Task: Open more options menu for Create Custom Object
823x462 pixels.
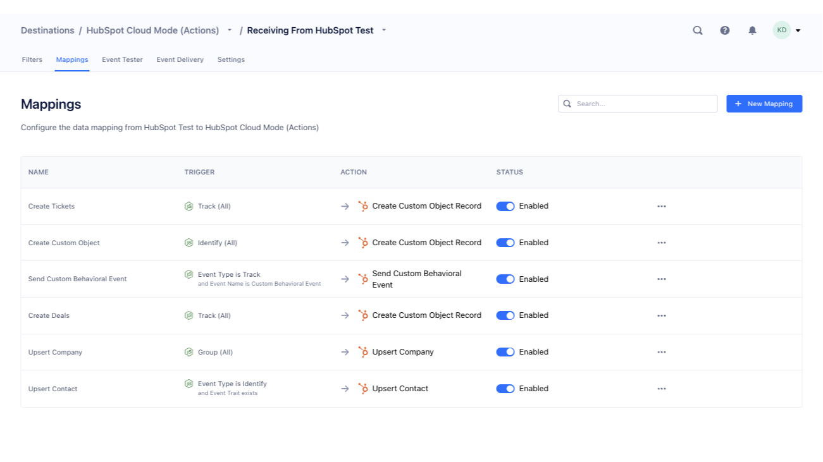Action: (x=662, y=243)
